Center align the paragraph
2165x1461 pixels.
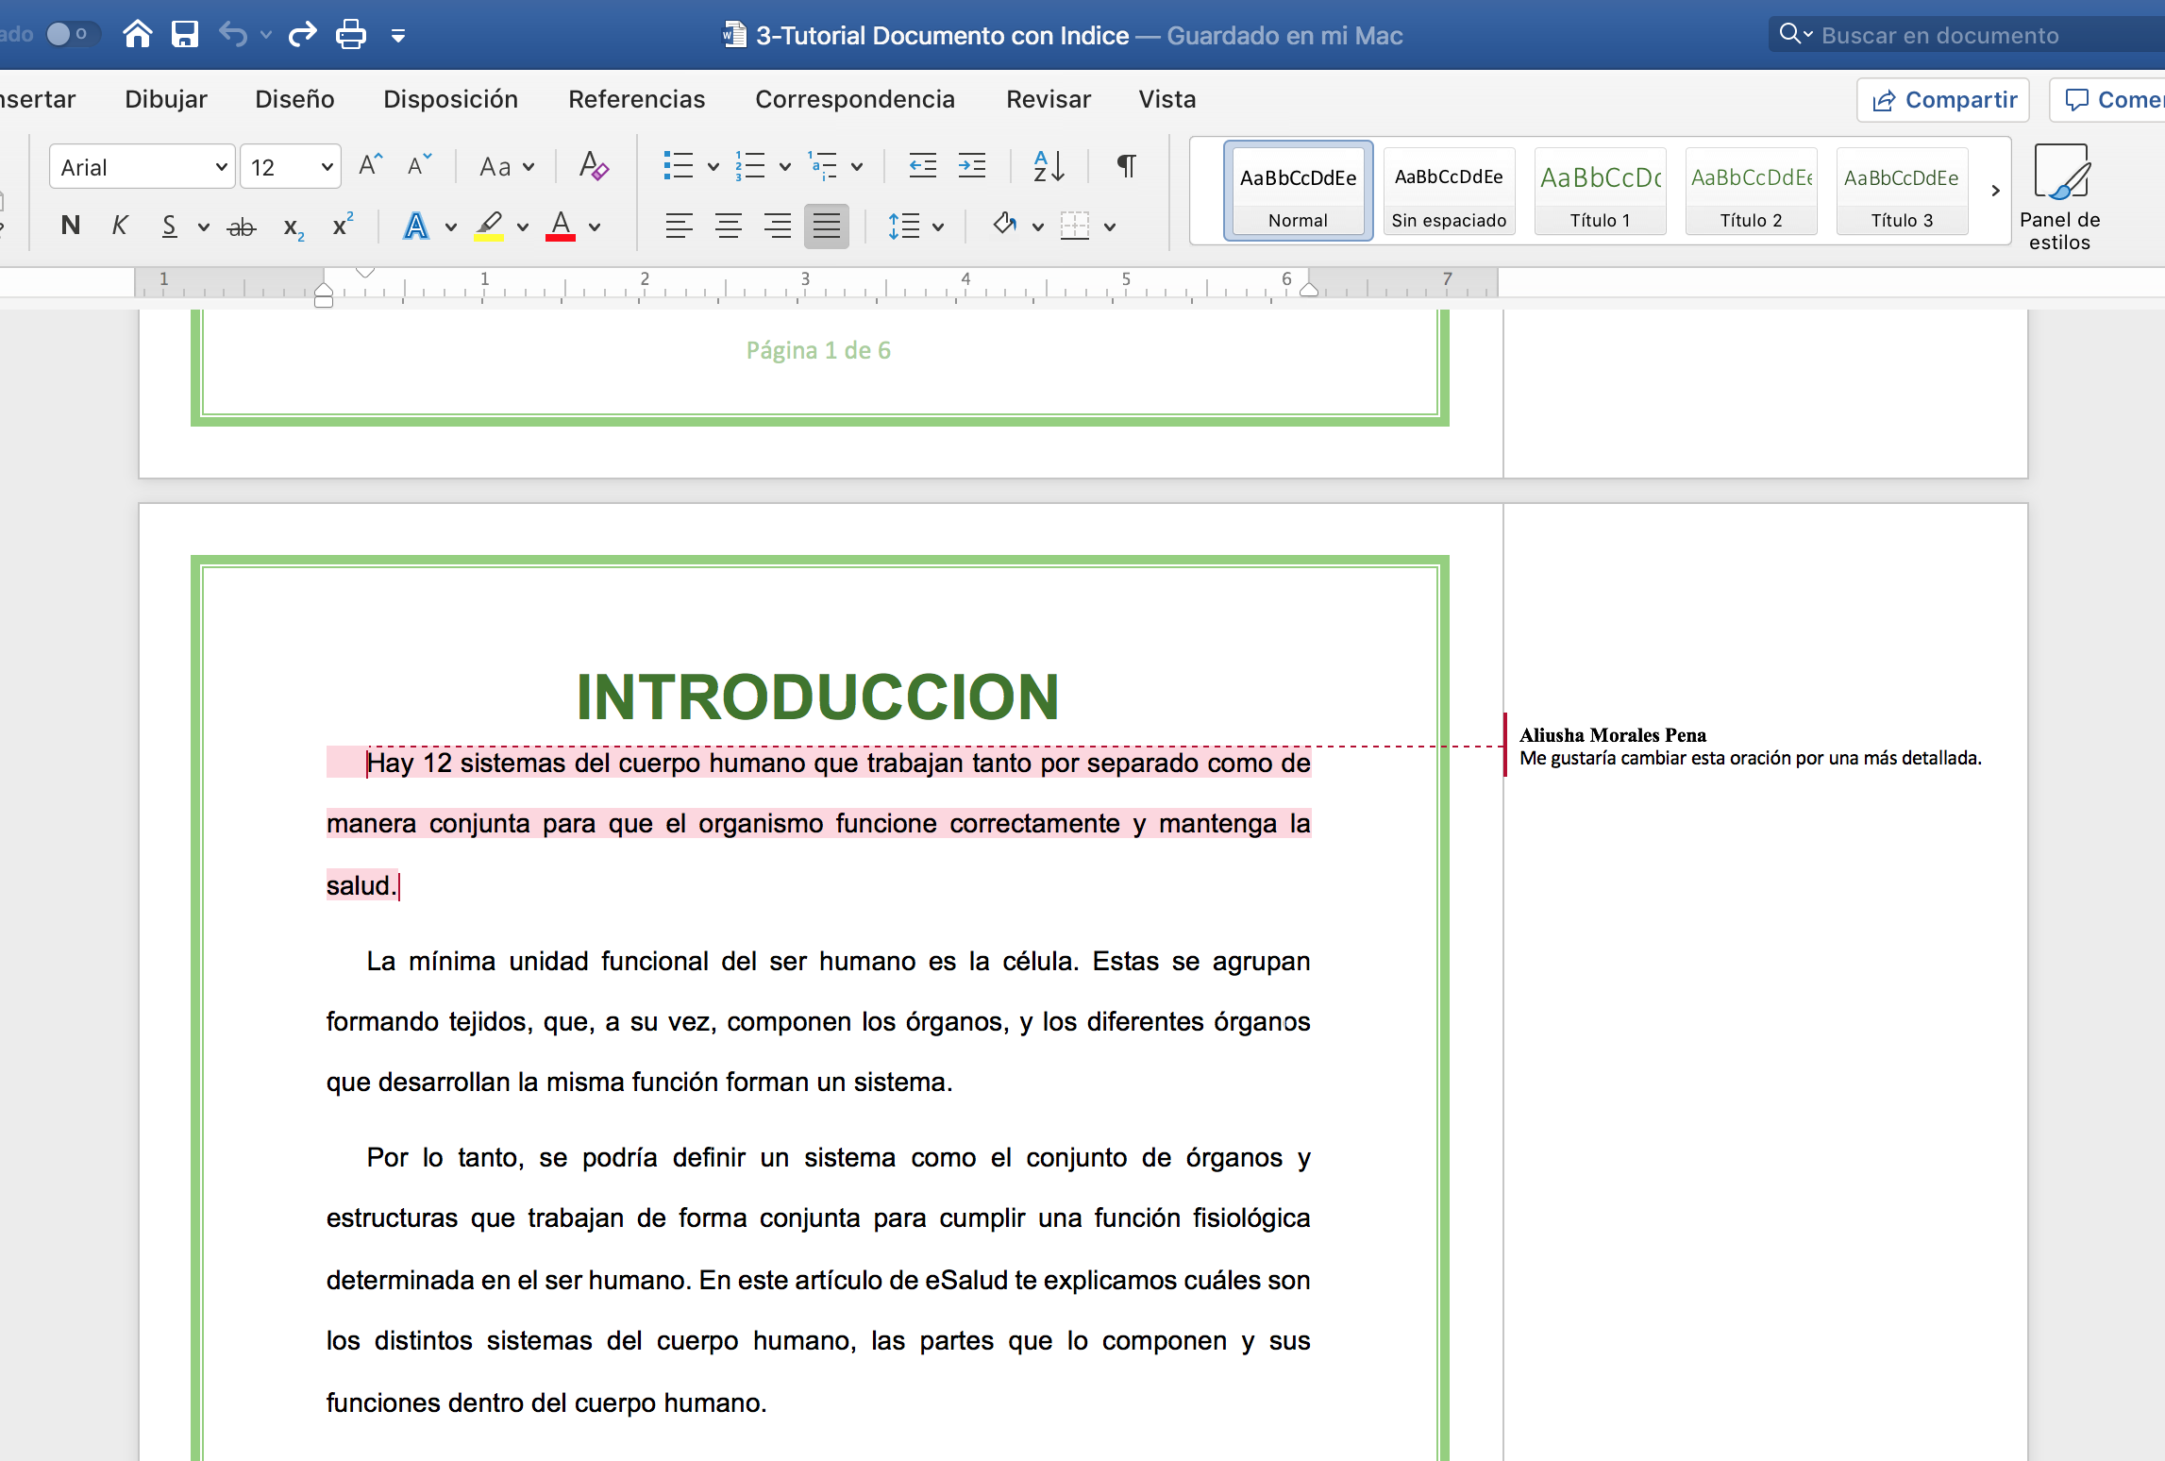click(x=728, y=227)
